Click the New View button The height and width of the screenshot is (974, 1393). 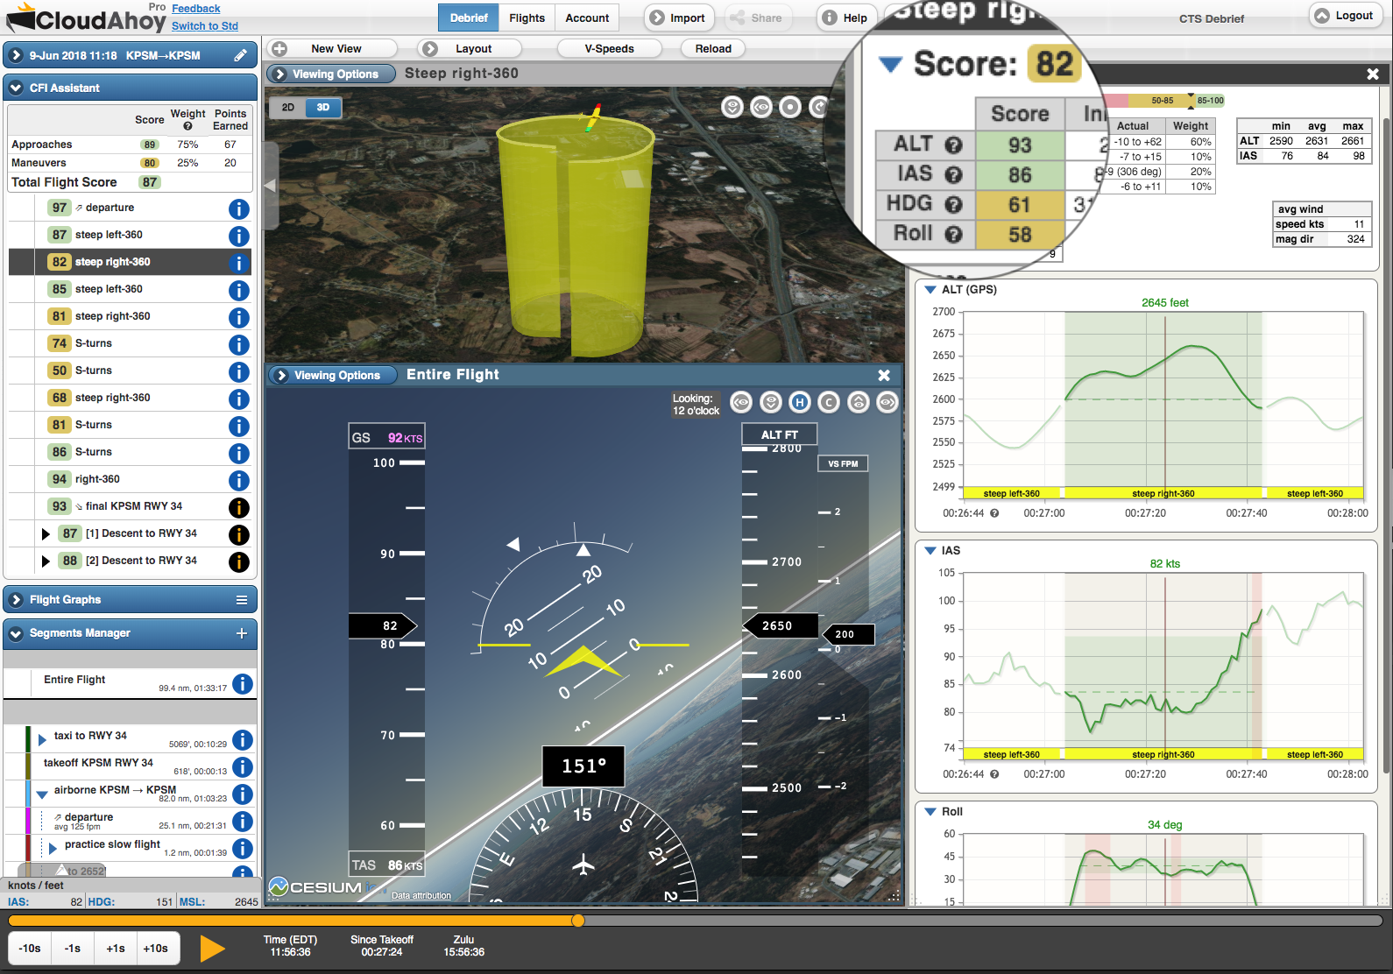(332, 49)
